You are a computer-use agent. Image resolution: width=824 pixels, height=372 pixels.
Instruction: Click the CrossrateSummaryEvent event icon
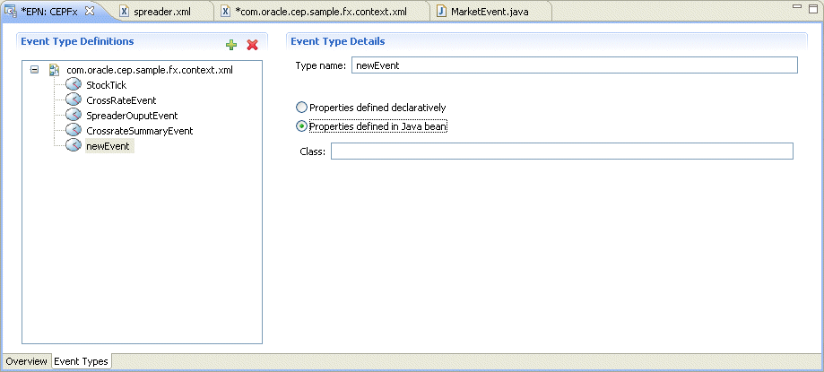click(x=74, y=130)
